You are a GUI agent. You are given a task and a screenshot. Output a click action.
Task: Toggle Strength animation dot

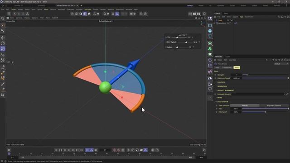[215, 75]
